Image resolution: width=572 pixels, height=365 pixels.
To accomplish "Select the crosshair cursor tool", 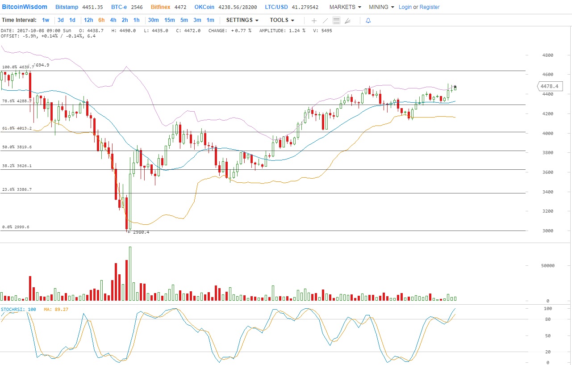I will [314, 21].
